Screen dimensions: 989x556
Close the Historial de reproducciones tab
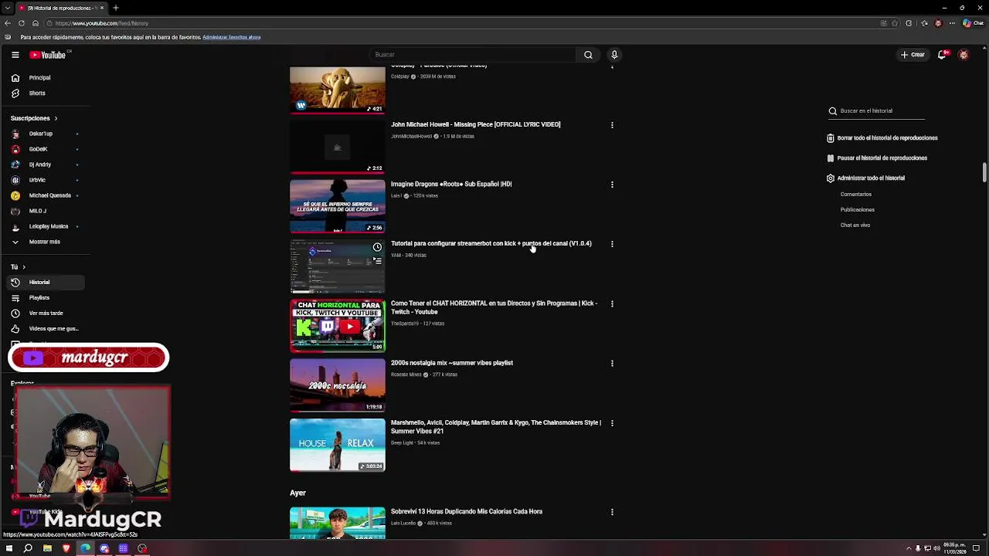click(102, 8)
